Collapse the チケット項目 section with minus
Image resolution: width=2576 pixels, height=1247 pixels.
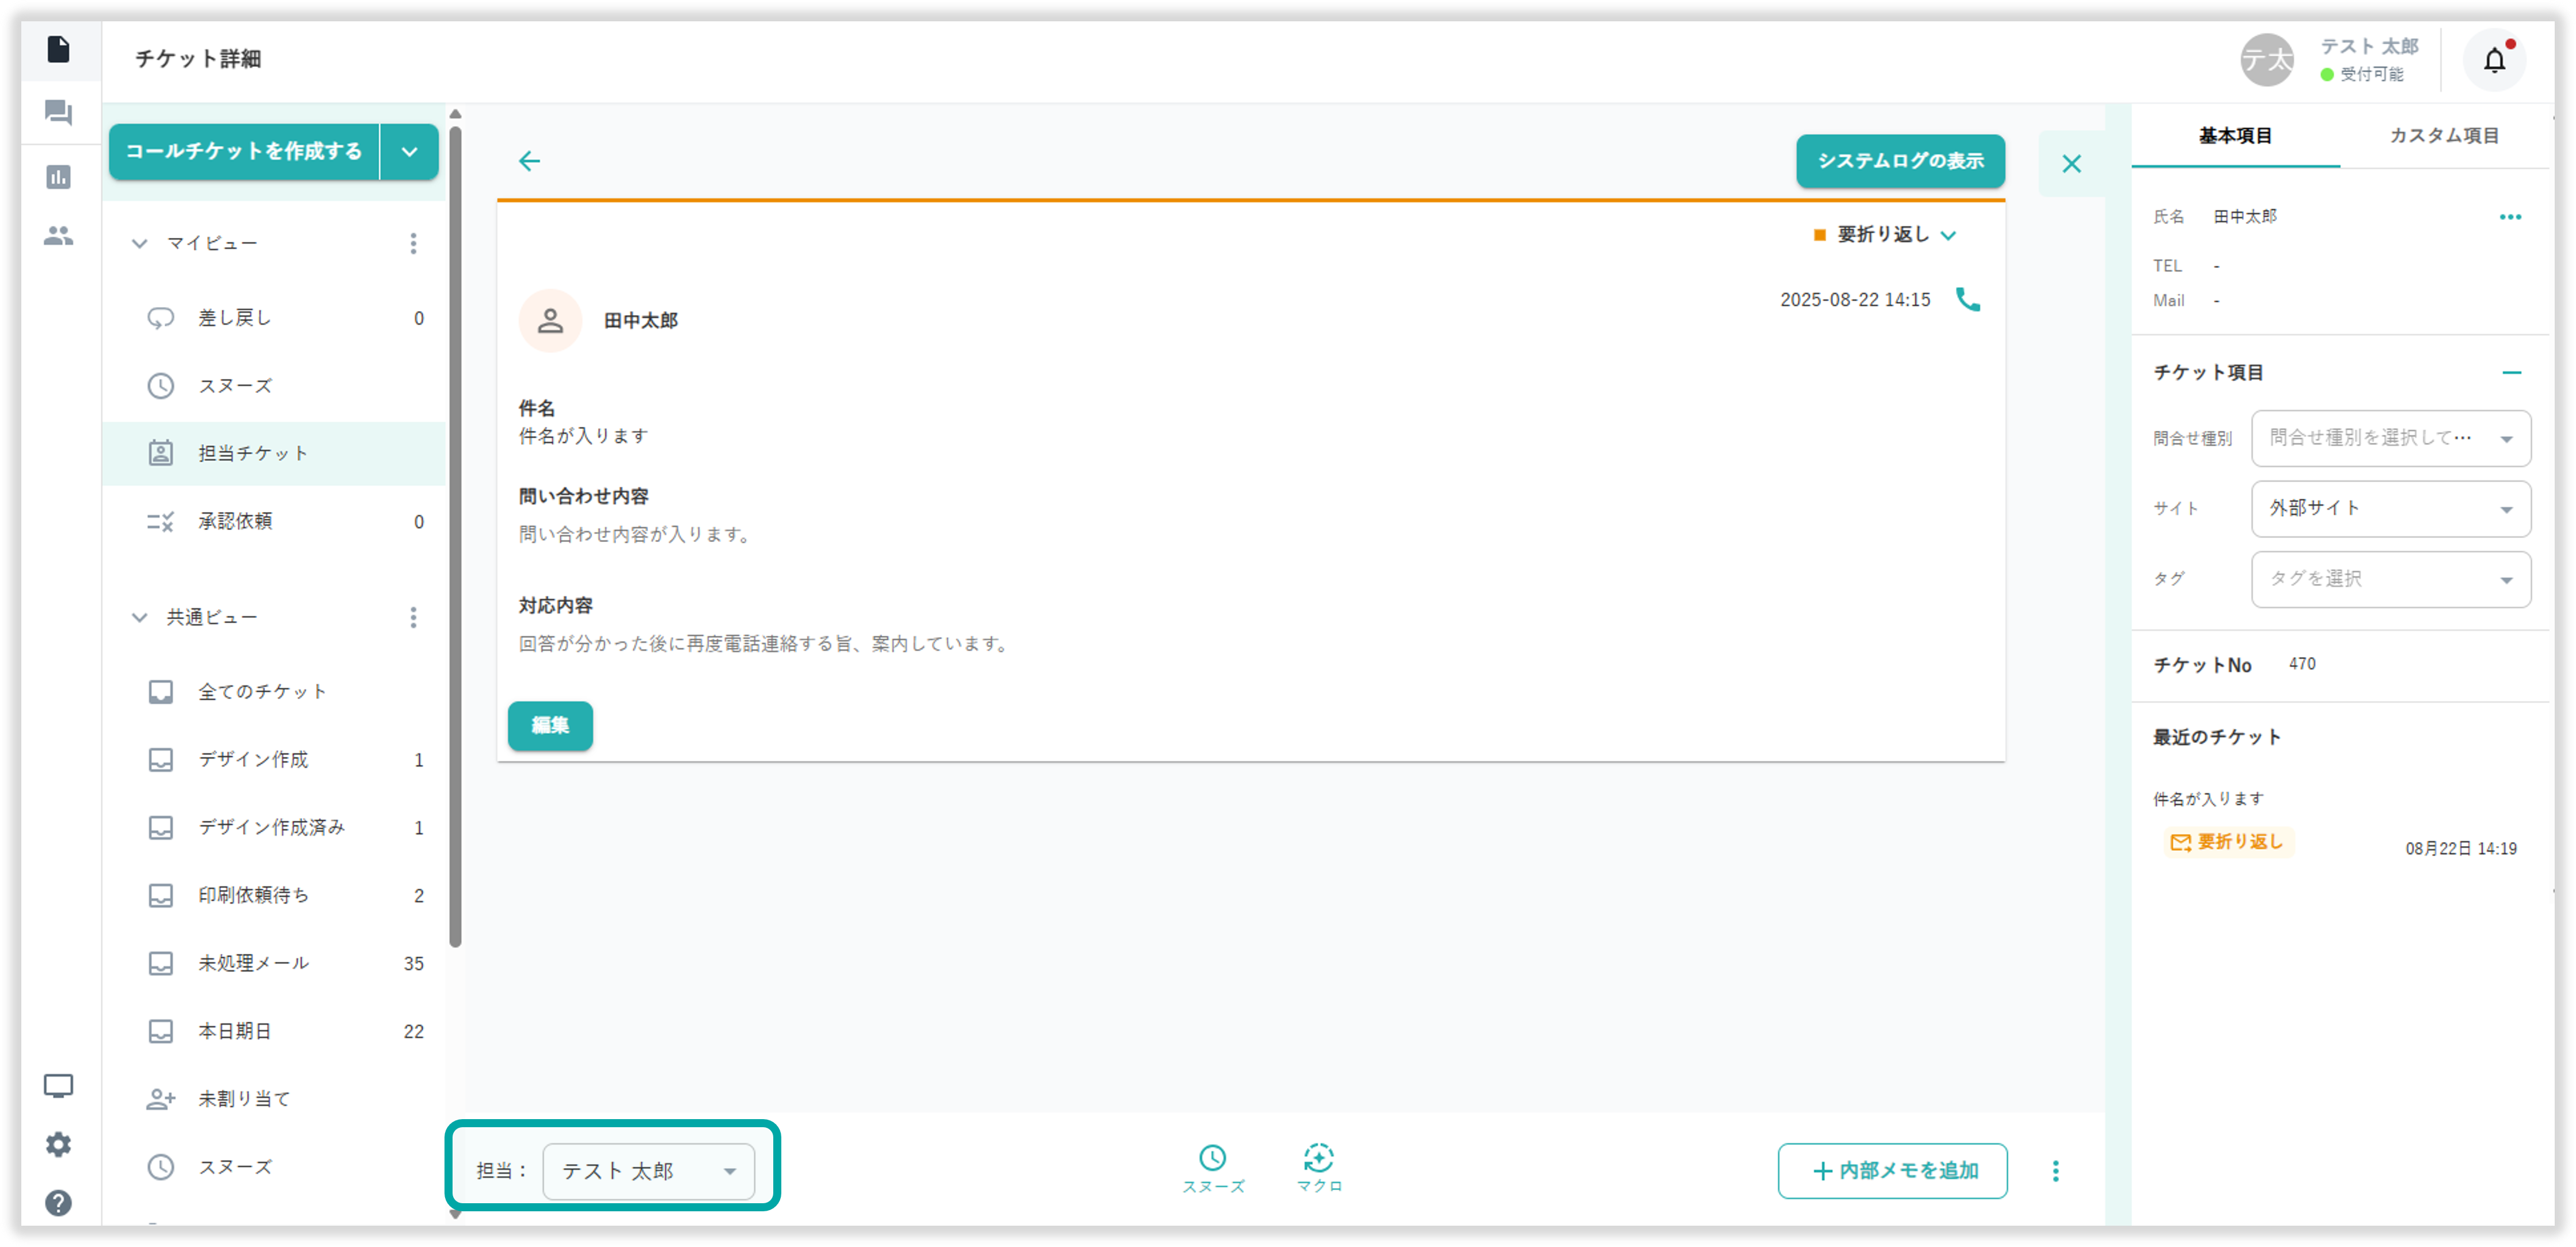[2511, 373]
